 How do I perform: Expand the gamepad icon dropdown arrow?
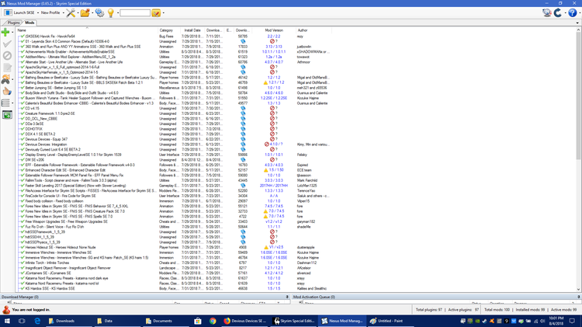coord(12,79)
